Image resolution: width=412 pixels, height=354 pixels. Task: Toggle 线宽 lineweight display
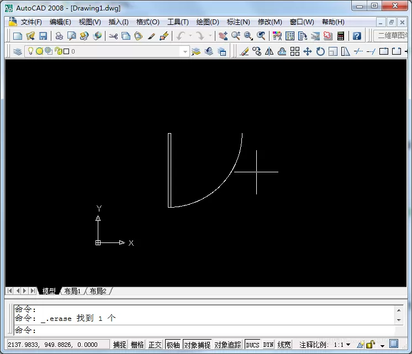click(284, 345)
